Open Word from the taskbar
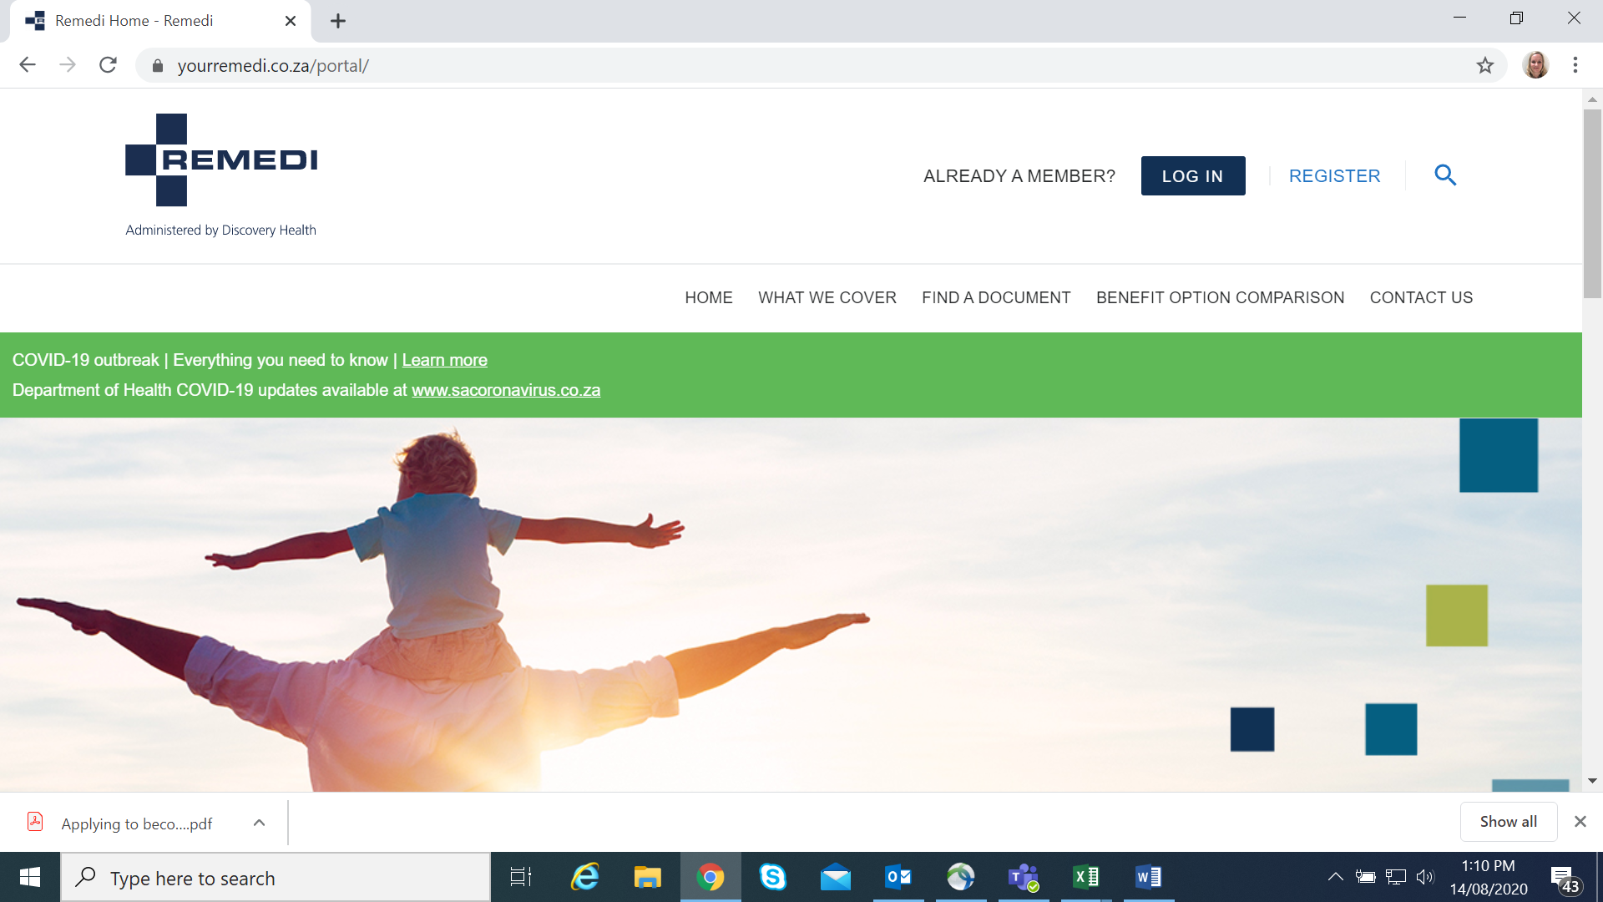 pos(1149,877)
